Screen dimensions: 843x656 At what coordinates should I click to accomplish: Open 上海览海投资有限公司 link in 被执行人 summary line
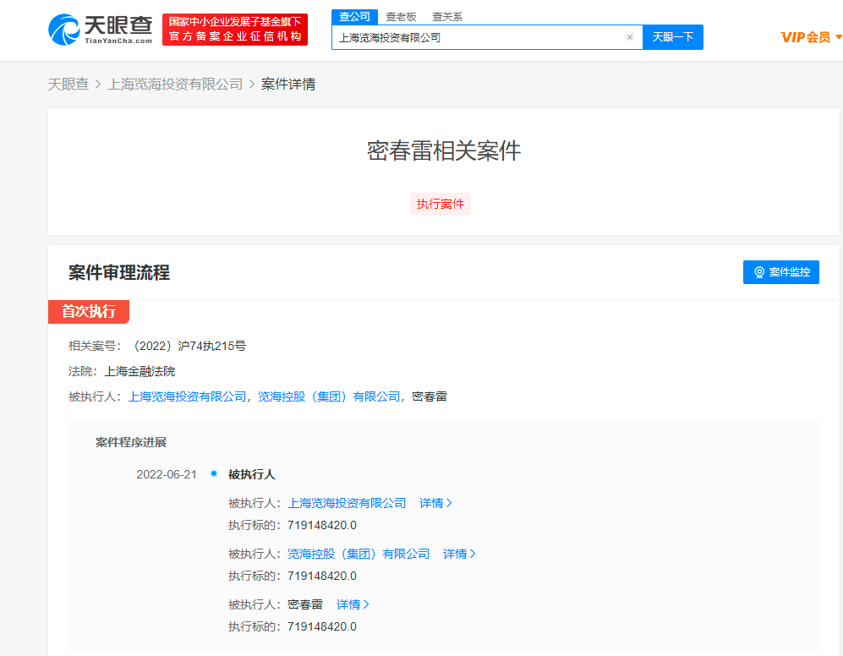(x=187, y=396)
